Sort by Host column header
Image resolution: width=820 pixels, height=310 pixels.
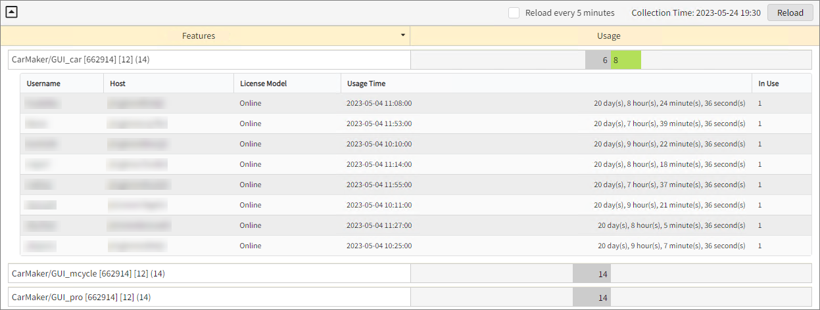(168, 83)
